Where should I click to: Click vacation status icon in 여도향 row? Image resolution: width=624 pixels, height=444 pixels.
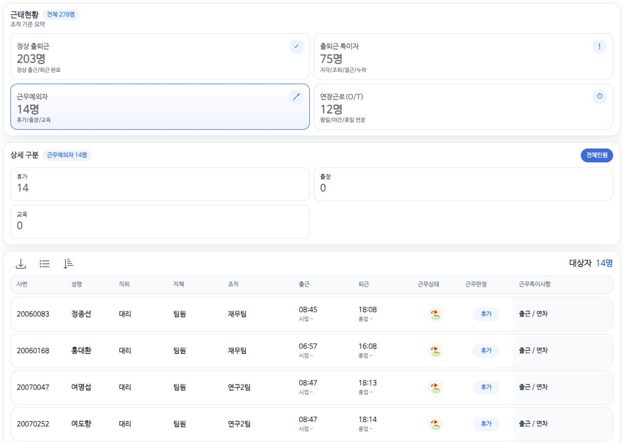435,424
